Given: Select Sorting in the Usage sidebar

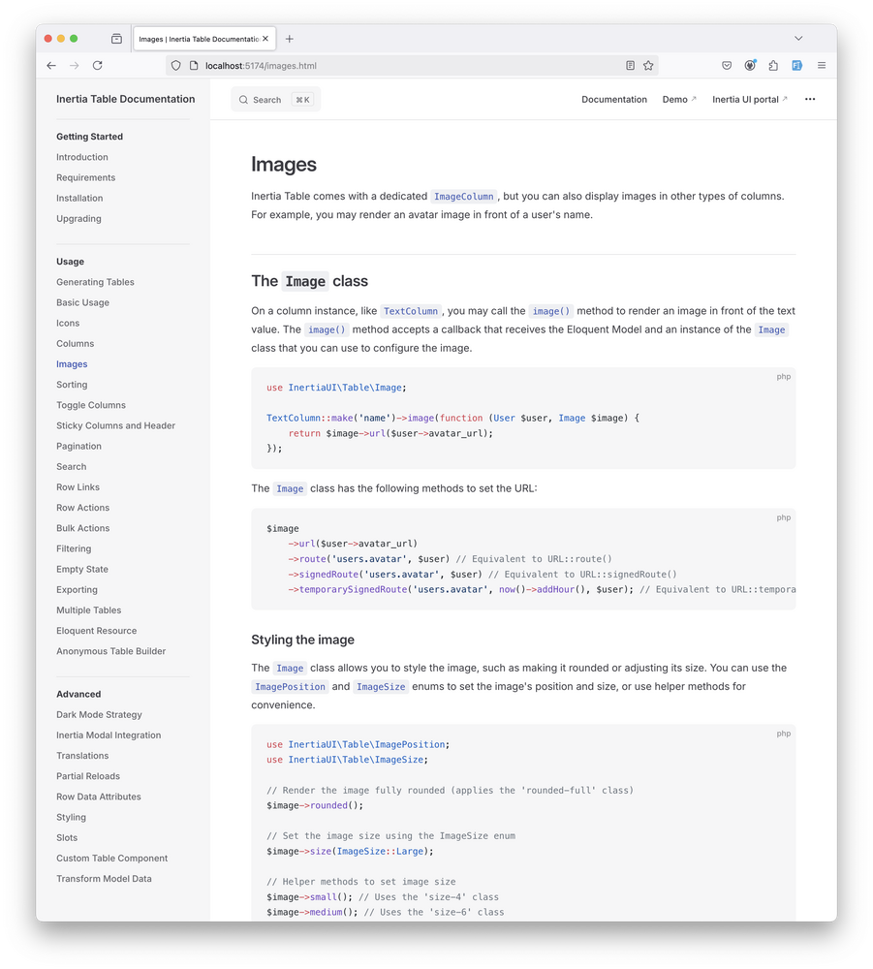Looking at the screenshot, I should click(72, 385).
